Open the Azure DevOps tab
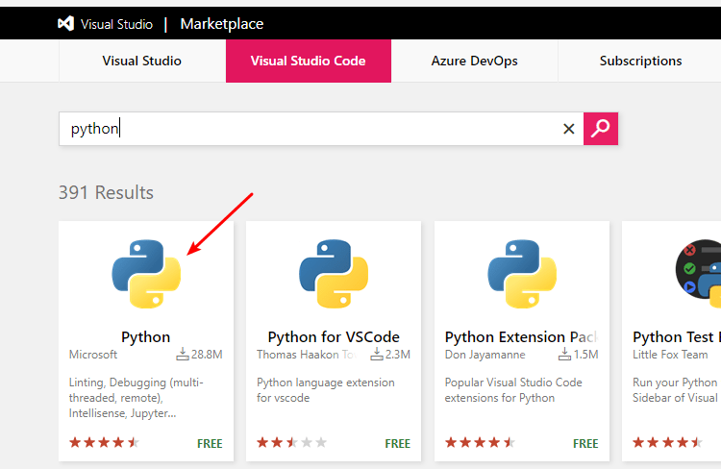 point(474,61)
